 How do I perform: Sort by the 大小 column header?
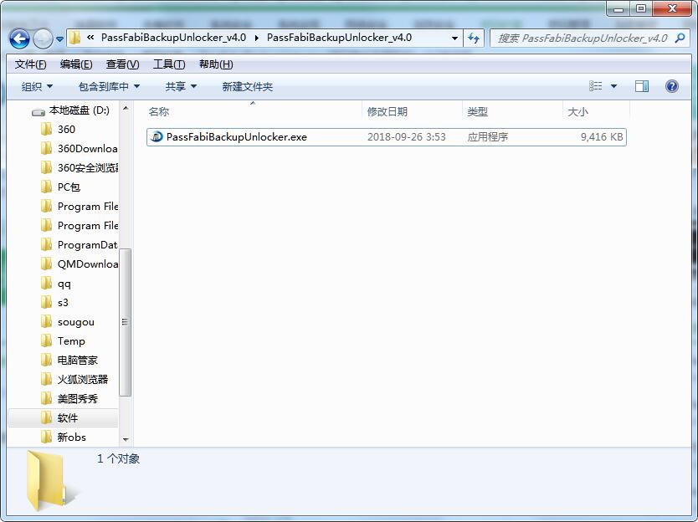pos(596,112)
